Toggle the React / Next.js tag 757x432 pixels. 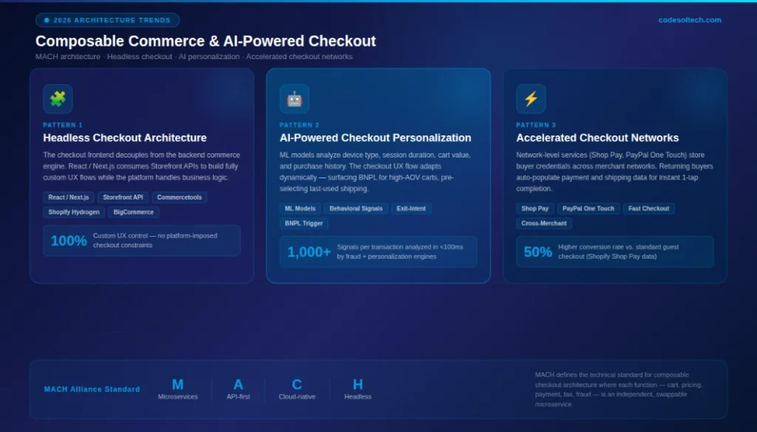pyautogui.click(x=68, y=197)
